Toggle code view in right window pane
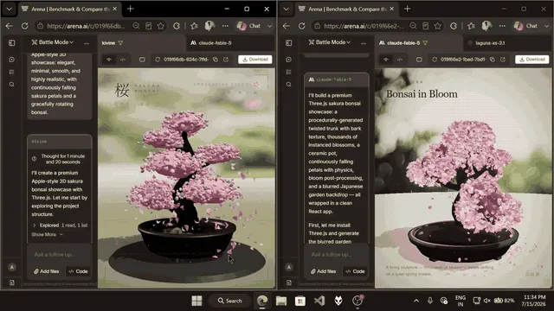Screen dimensions: 554x311 click(x=400, y=60)
